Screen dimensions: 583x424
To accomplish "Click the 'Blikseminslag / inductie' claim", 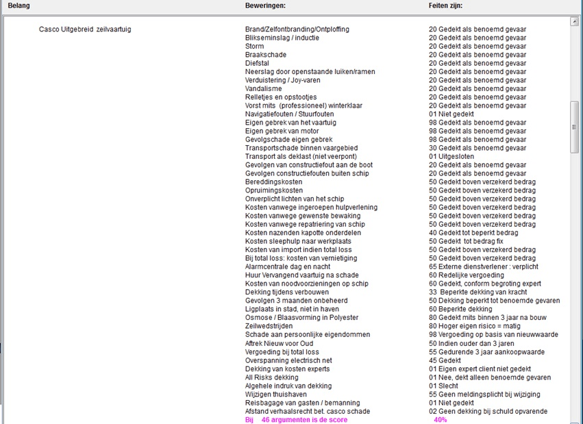I will click(282, 38).
